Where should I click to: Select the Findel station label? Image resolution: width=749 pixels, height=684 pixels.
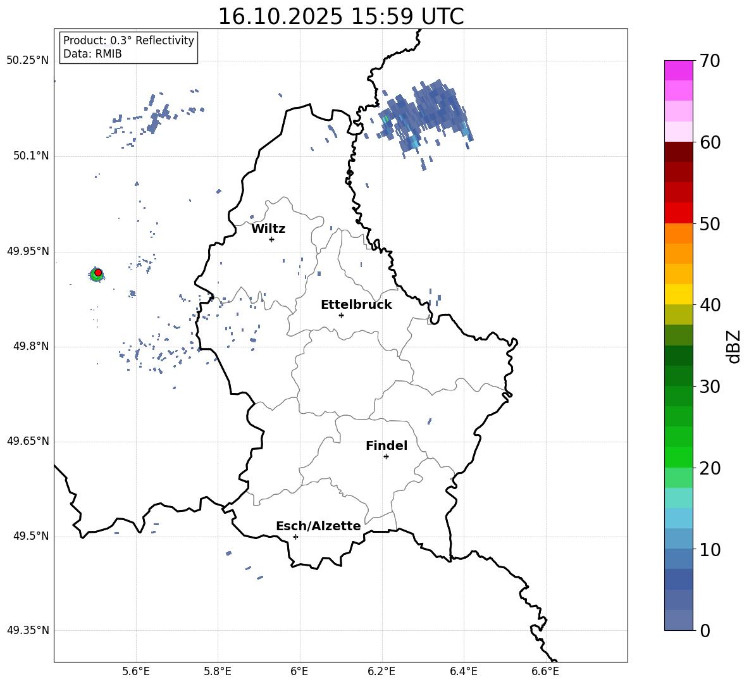[387, 445]
